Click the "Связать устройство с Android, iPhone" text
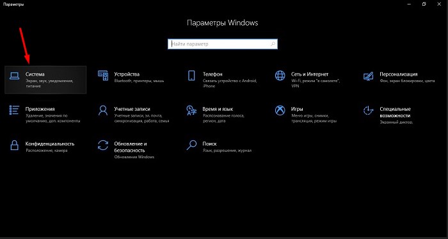This screenshot has height=239, width=448. [230, 83]
